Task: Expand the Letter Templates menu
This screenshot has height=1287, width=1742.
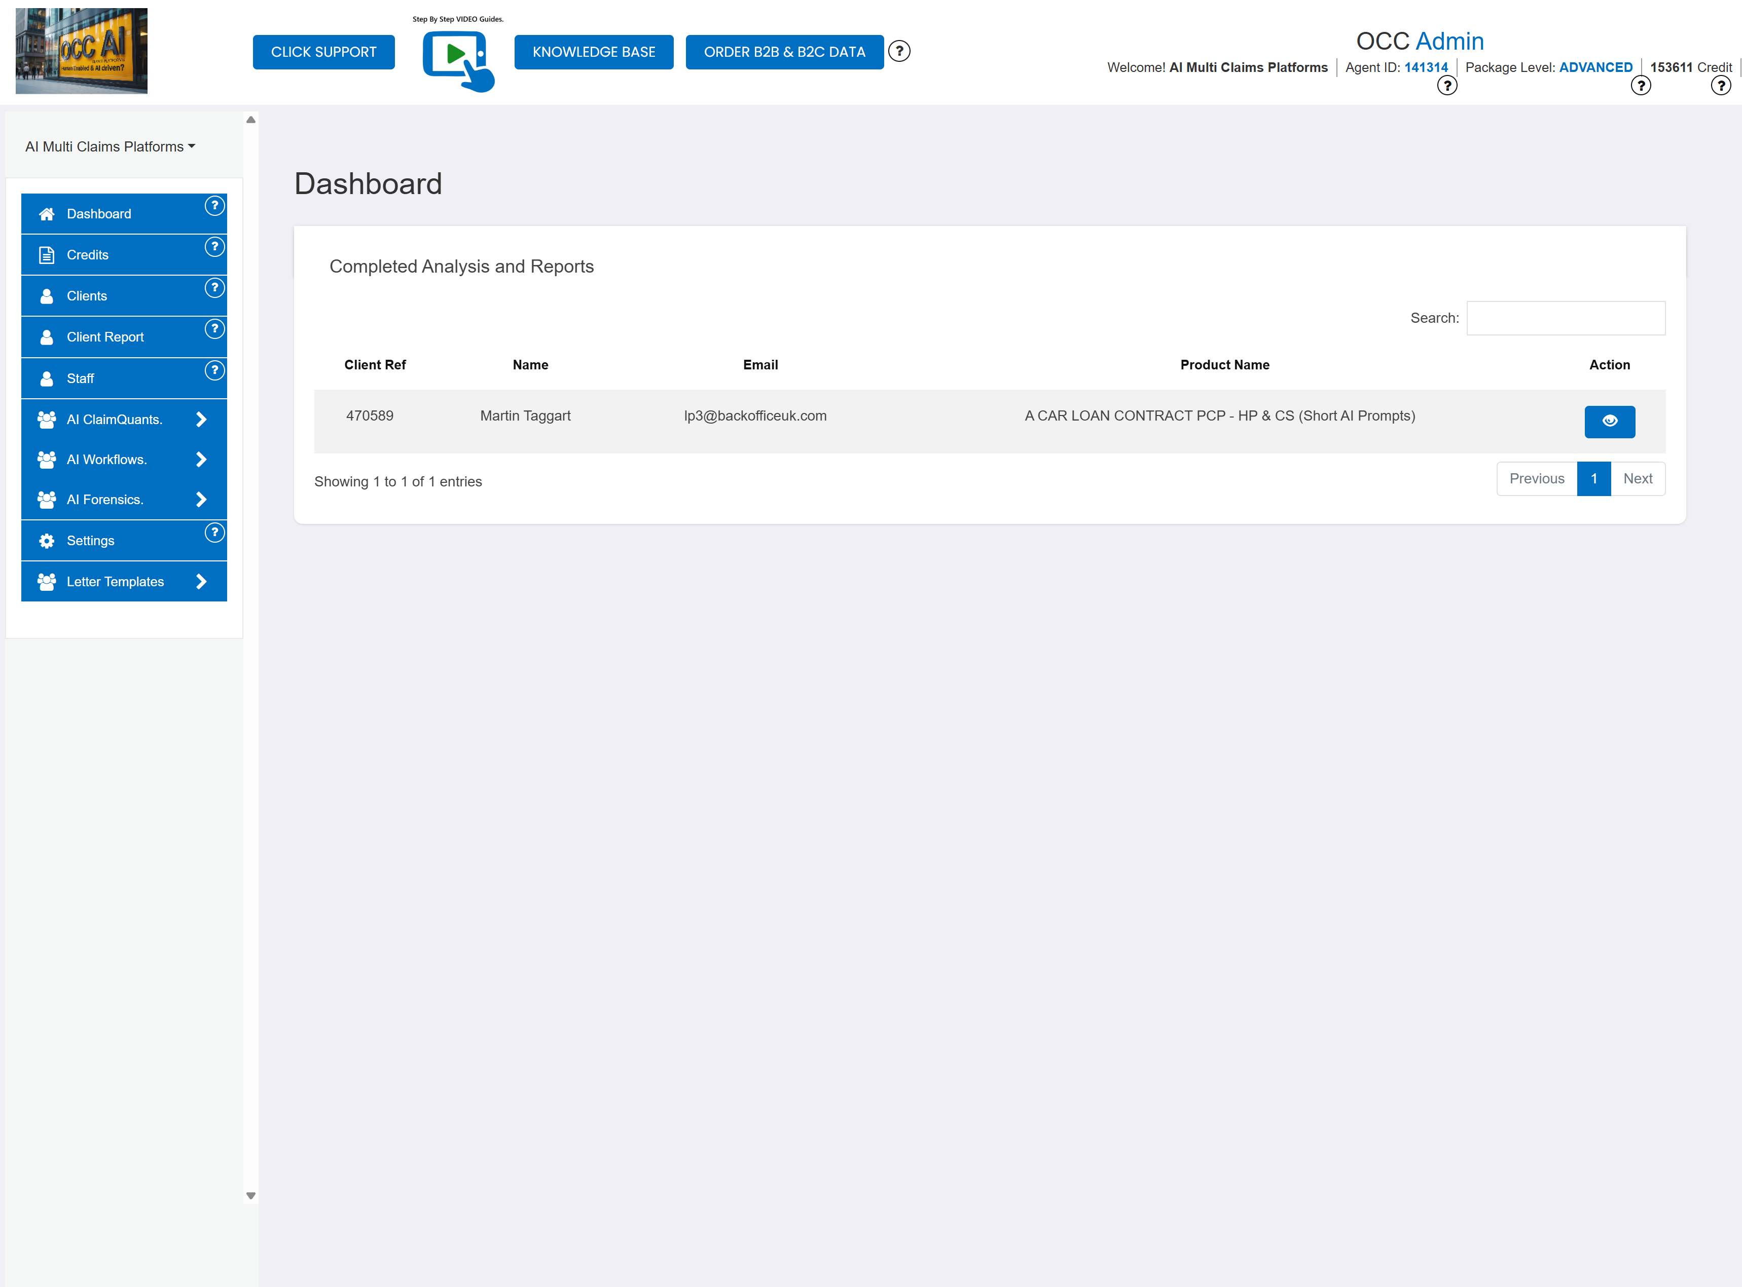Action: pos(201,581)
